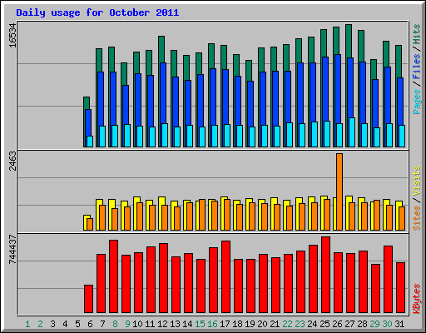Click the red KBytes bar for day 8
Image resolution: width=426 pixels, height=333 pixels.
[x=113, y=276]
